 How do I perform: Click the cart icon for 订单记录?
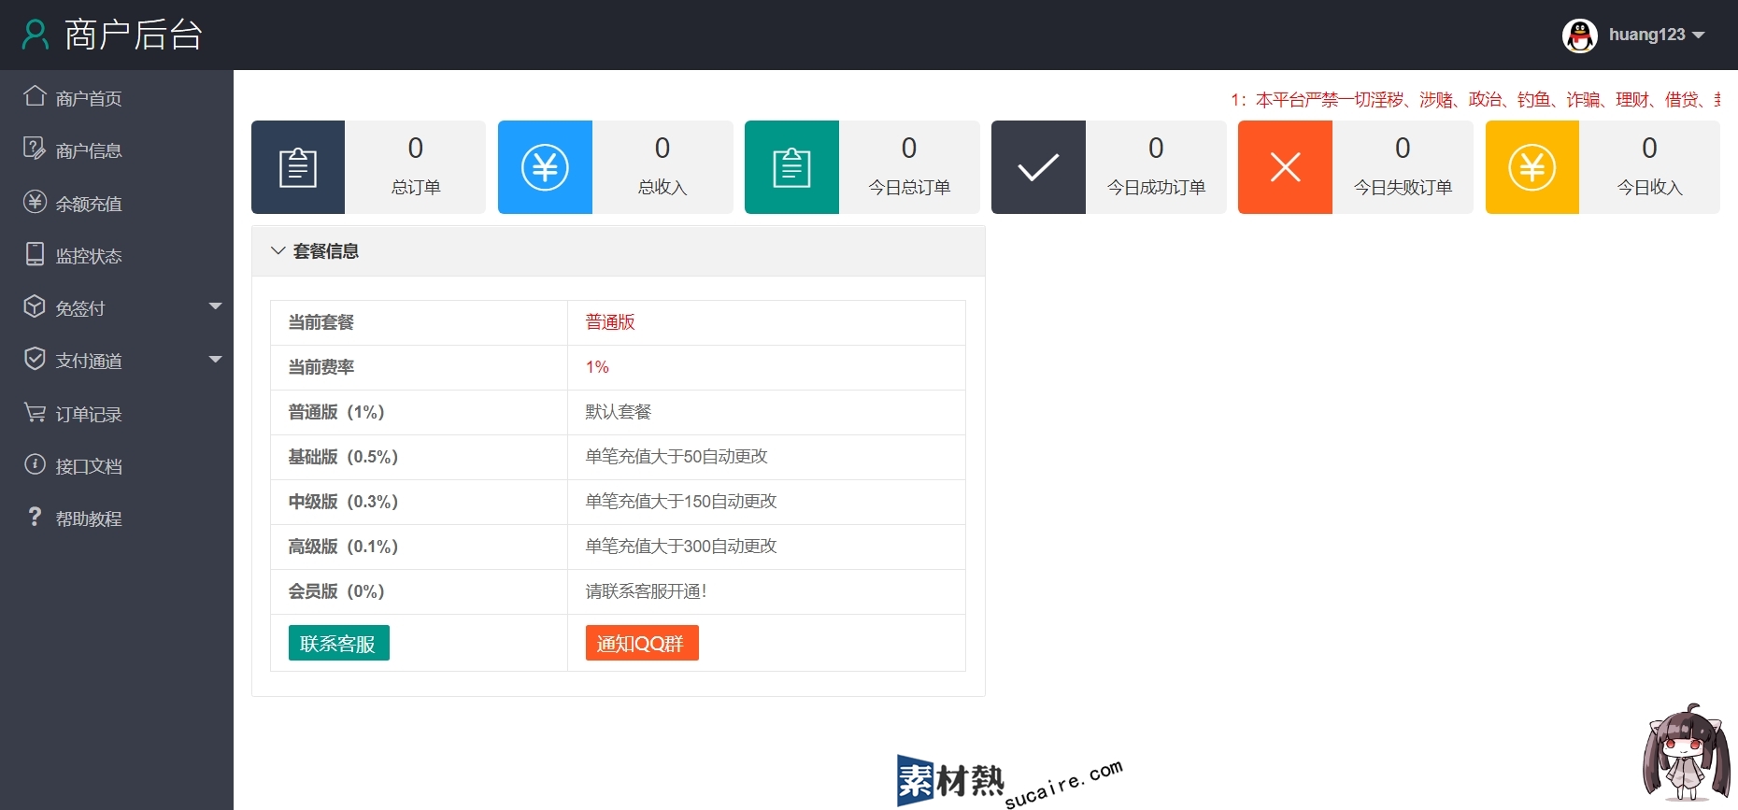click(x=35, y=412)
